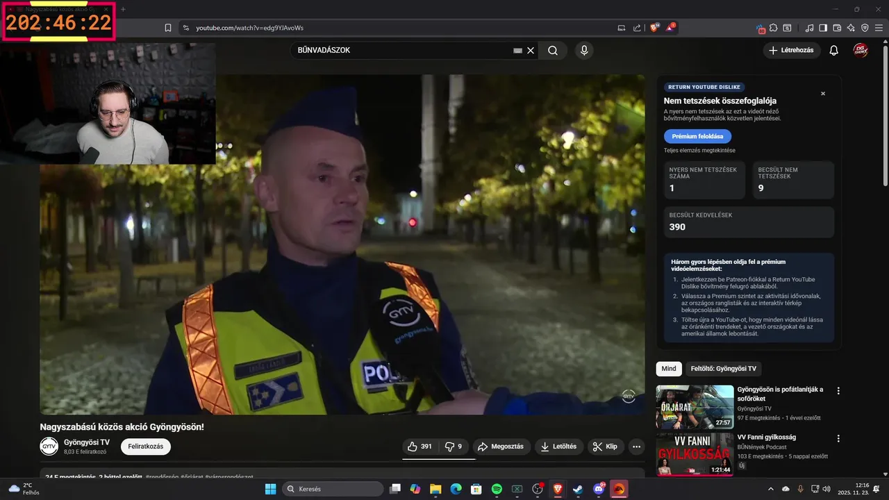Open the weather widget 2°C Felhős

[24, 489]
